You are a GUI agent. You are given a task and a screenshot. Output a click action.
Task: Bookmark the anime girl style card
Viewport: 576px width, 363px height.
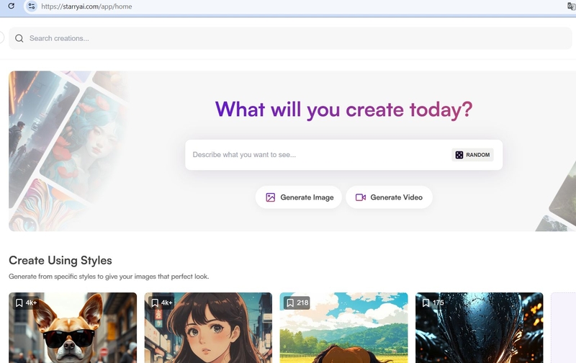coord(155,302)
